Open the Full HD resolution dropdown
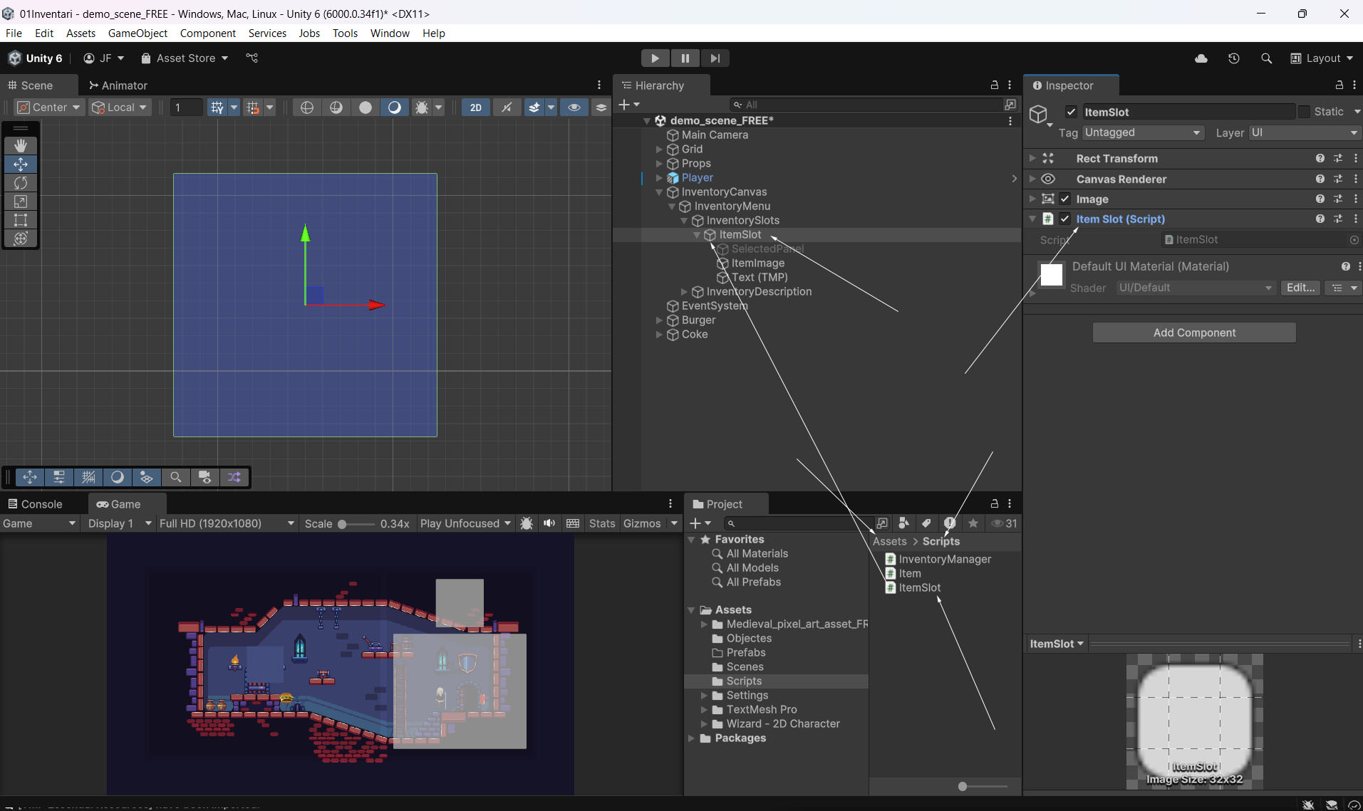The image size is (1363, 811). click(x=226, y=523)
